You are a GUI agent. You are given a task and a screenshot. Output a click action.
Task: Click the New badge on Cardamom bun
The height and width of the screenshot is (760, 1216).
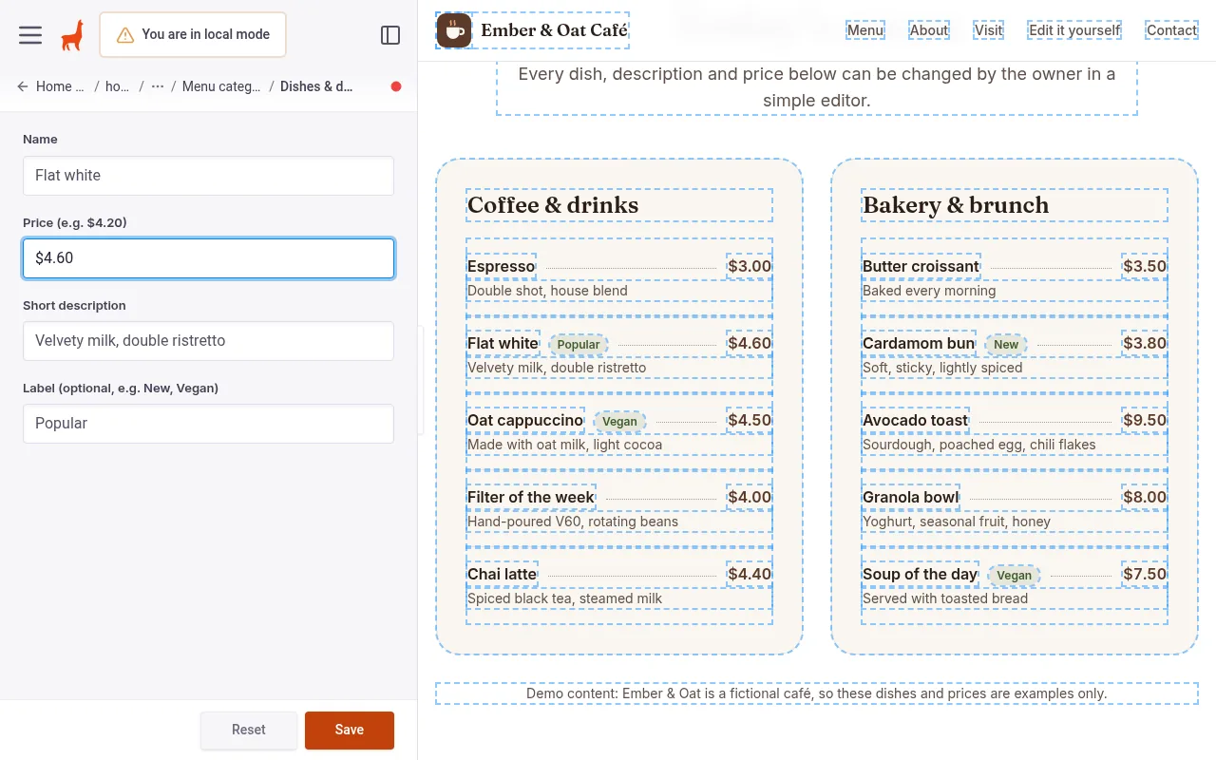1006,344
